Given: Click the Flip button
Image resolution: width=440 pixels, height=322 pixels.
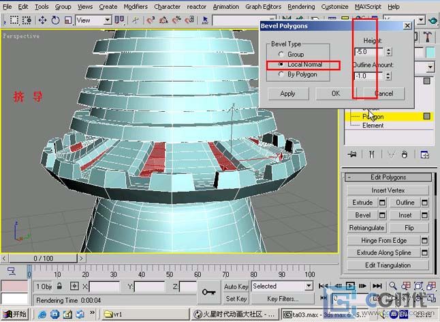Looking at the screenshot, I should click(409, 228).
